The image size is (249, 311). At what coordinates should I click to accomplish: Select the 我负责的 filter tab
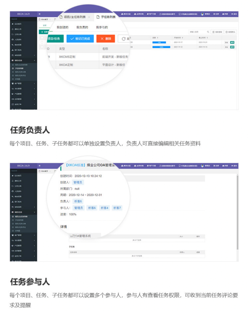[x=82, y=27]
